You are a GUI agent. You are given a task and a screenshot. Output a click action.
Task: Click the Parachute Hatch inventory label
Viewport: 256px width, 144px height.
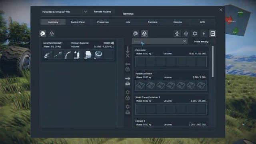(x=144, y=74)
